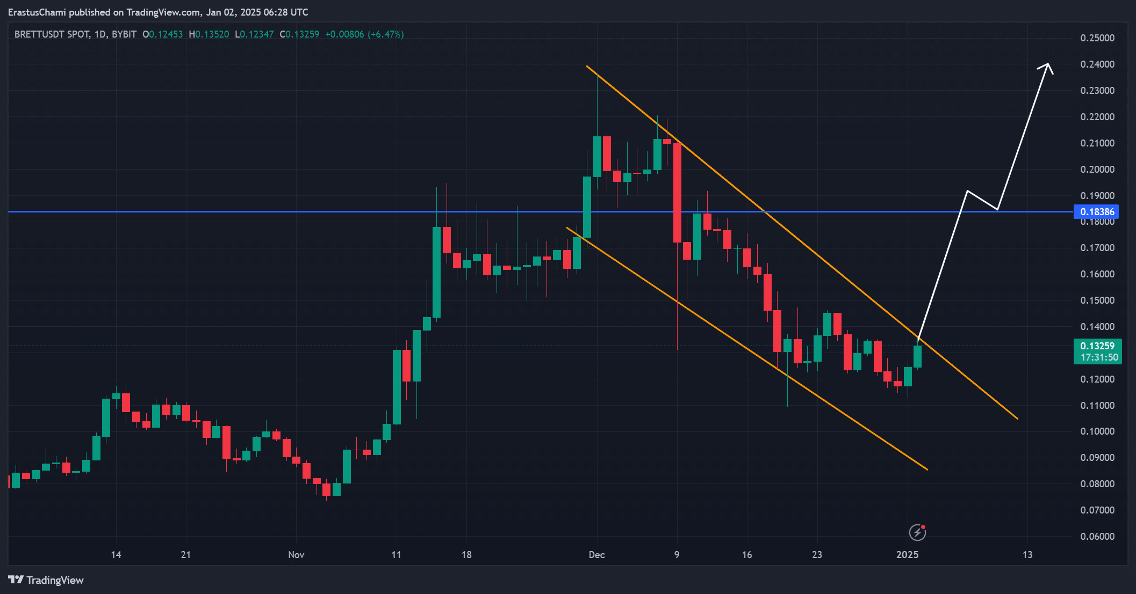Click the Nov date label on time axis

296,555
